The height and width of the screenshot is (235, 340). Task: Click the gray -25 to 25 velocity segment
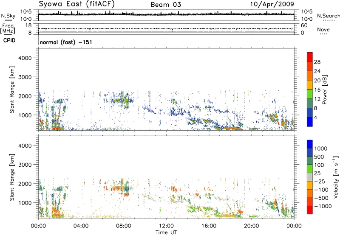(310, 177)
